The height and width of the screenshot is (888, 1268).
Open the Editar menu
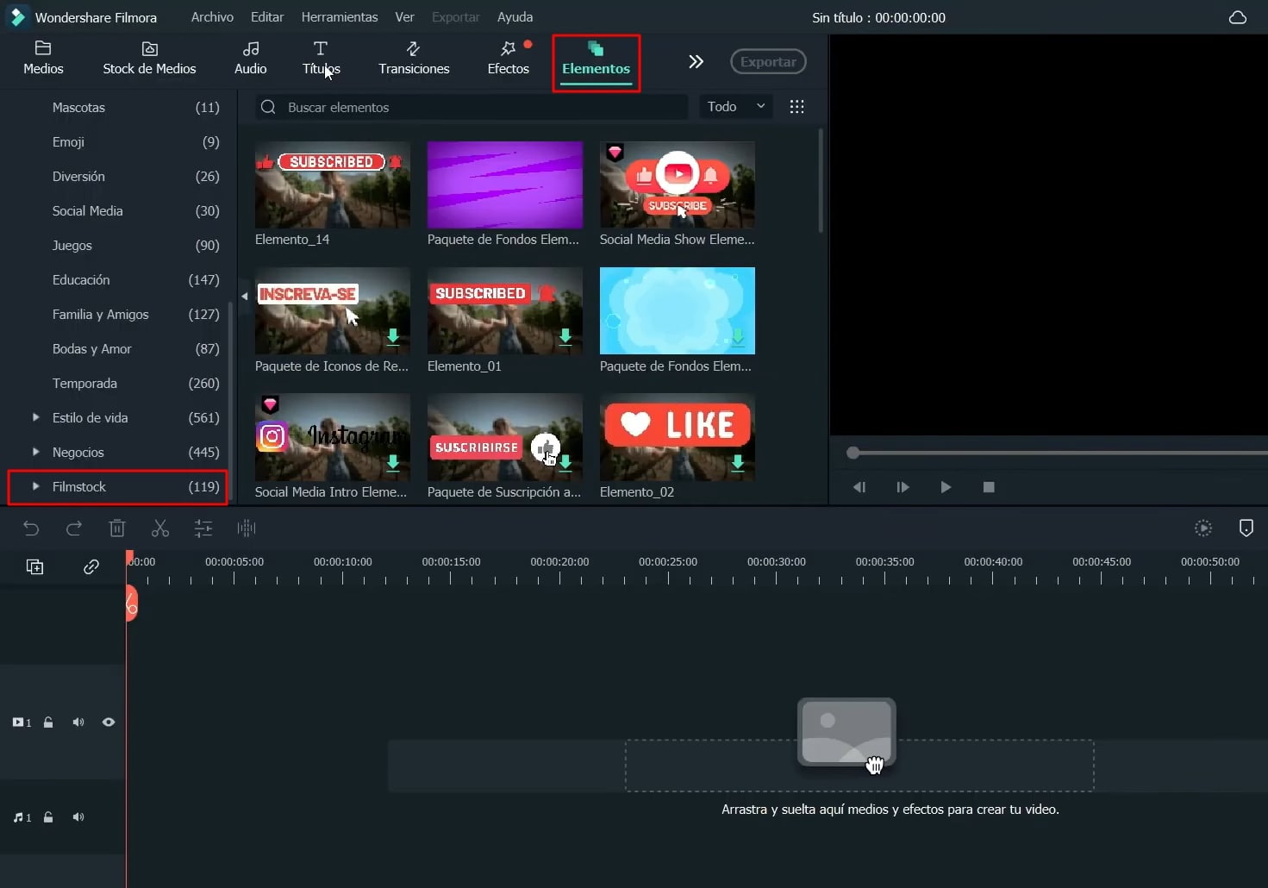pos(267,17)
